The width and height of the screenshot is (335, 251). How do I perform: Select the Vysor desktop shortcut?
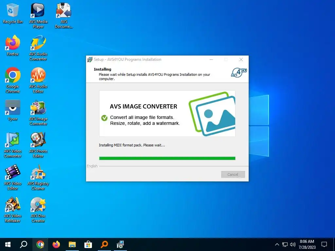coord(13,110)
